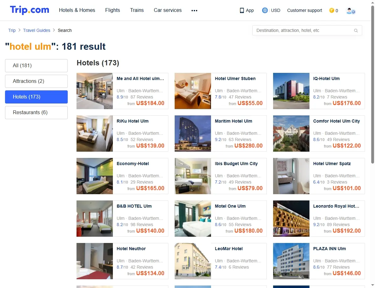Image resolution: width=375 pixels, height=288 pixels.
Task: Select the Attractions (2) filter
Action: (36, 81)
